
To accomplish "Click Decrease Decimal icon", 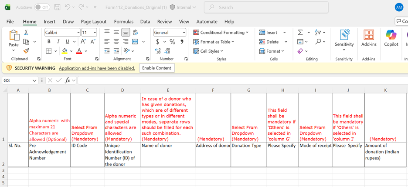I will [167, 51].
